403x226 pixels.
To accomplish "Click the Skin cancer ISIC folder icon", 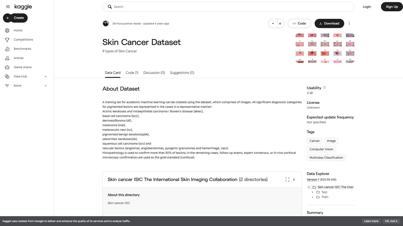I will coord(314,187).
